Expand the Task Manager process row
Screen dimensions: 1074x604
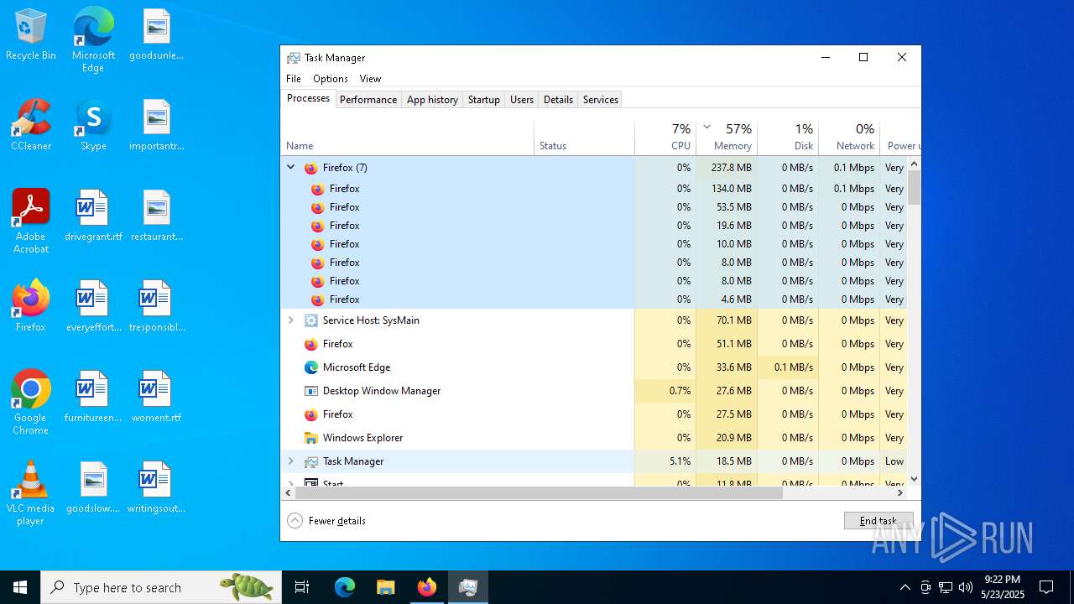click(x=291, y=461)
